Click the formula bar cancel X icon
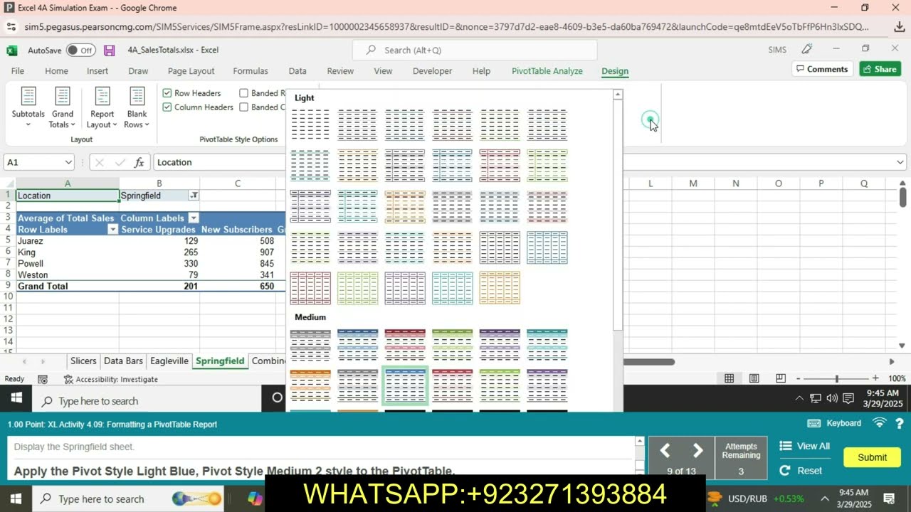Image resolution: width=911 pixels, height=512 pixels. [x=99, y=162]
